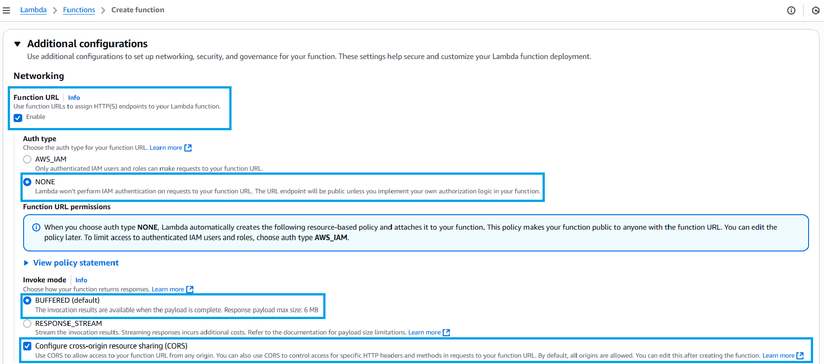Screen dimensions: 824x364
Task: Expand View policy statement
Action: [x=71, y=263]
